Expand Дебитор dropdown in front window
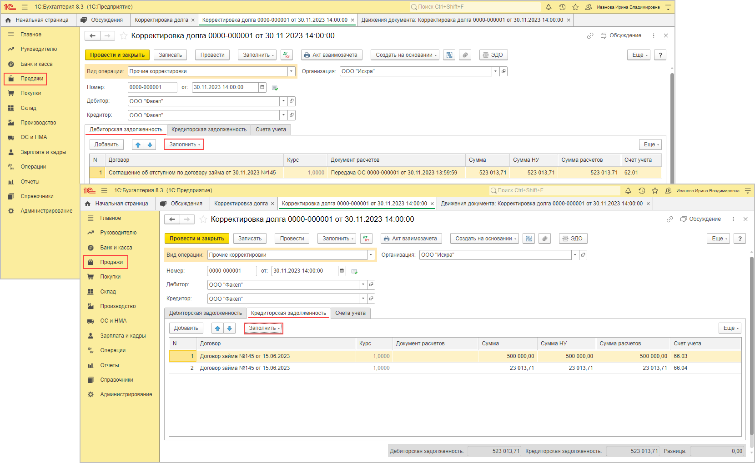This screenshot has width=755, height=463. 363,285
